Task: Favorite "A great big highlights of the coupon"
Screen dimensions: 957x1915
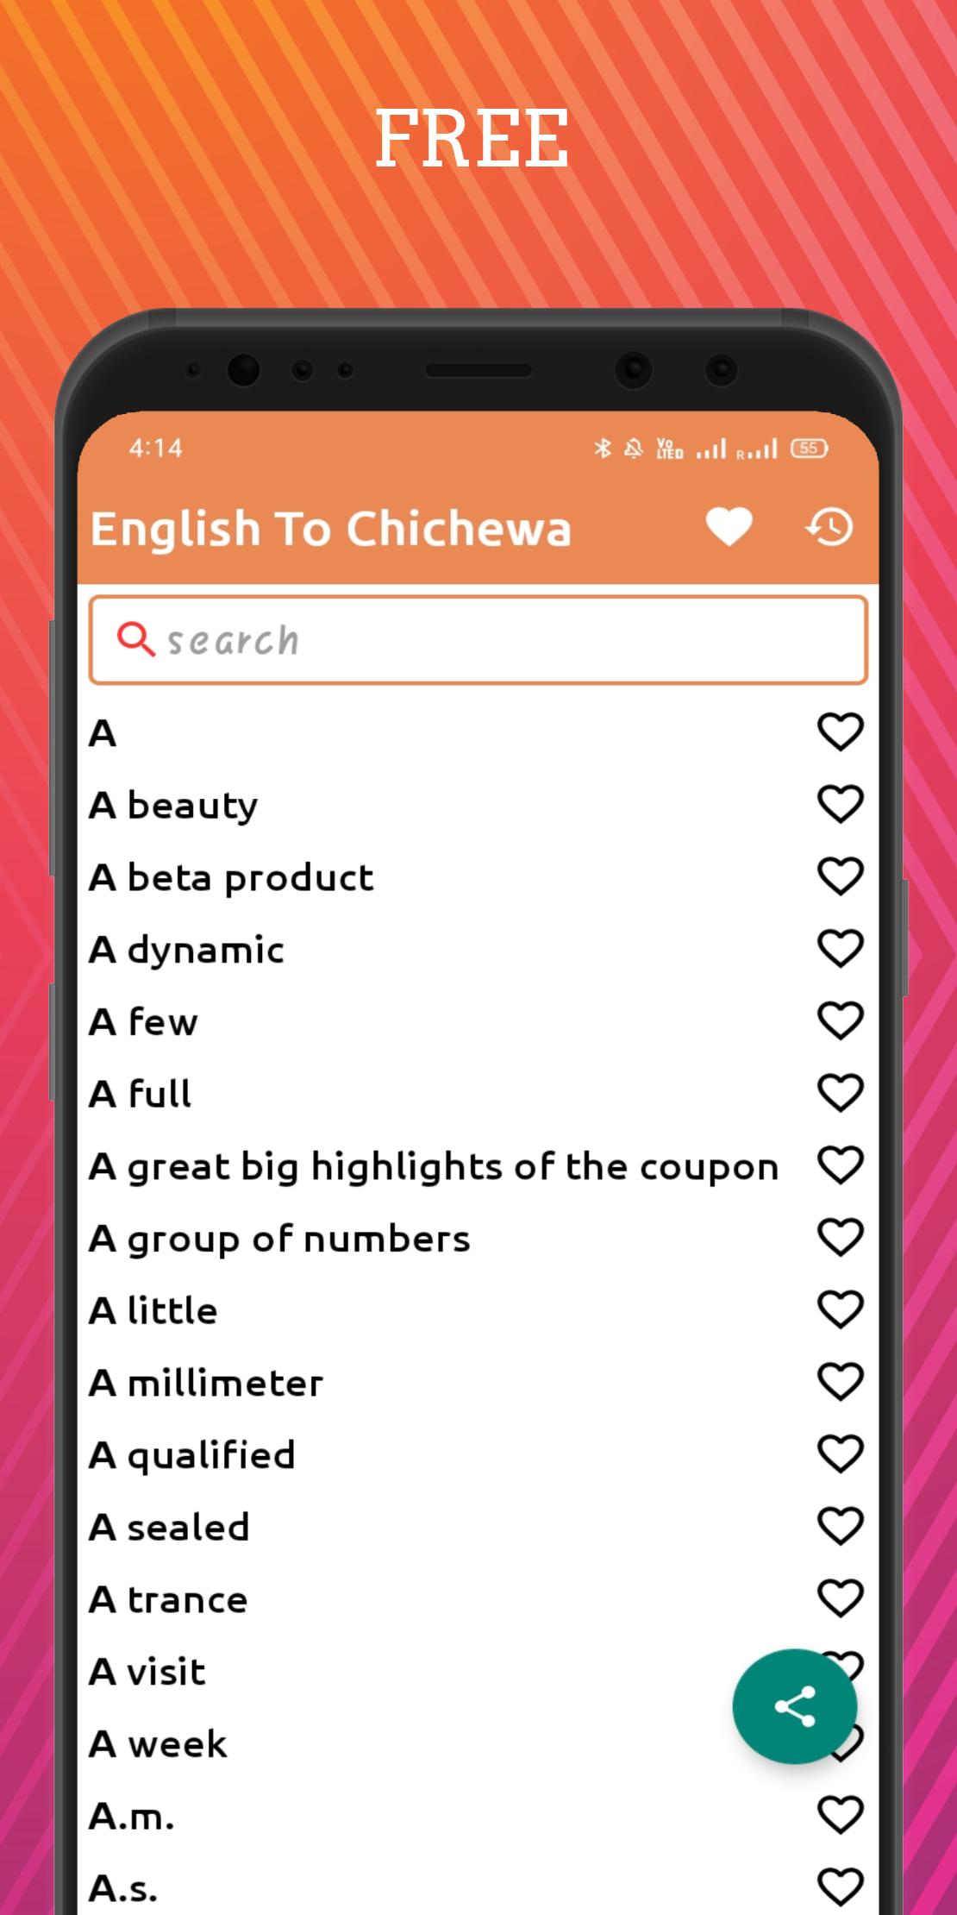Action: point(840,1166)
